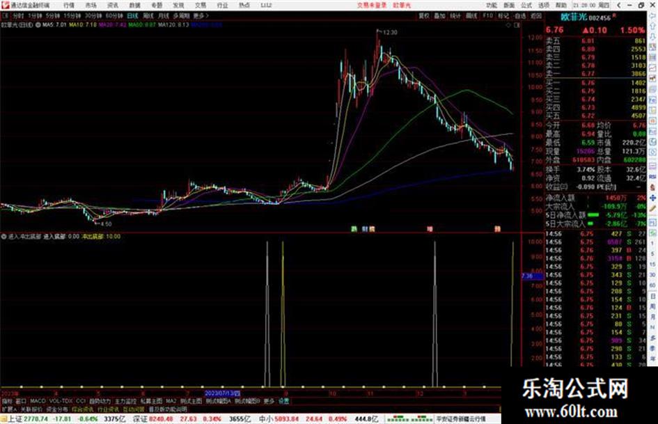Select the 日线 daily period tab
Screen dimensions: 658x424
[x=132, y=16]
